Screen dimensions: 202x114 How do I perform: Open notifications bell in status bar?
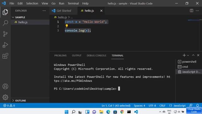pos(198,105)
